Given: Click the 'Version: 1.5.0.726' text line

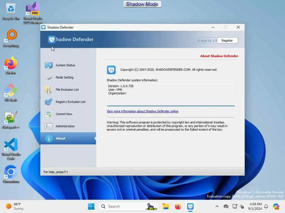Looking at the screenshot, I should pos(121,86).
